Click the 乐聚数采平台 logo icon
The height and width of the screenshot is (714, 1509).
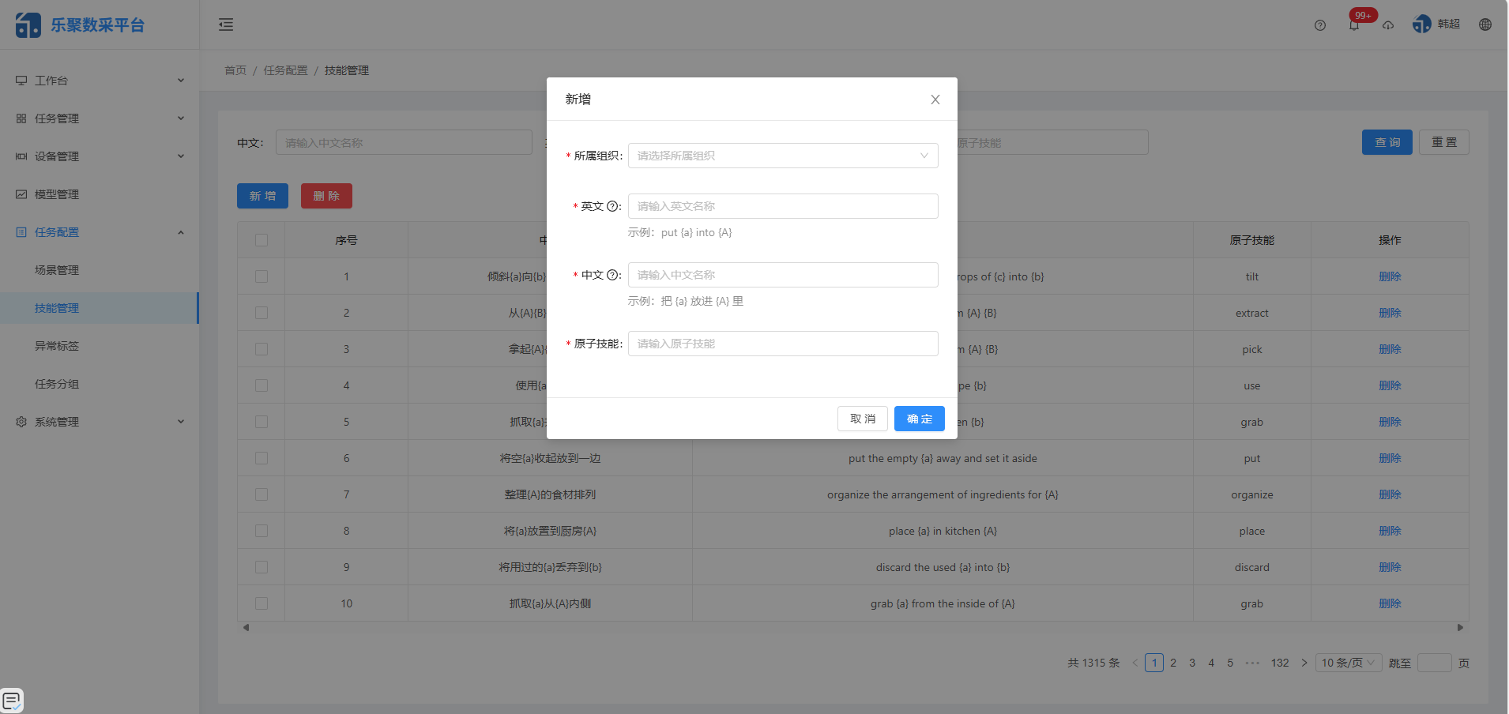pyautogui.click(x=28, y=24)
